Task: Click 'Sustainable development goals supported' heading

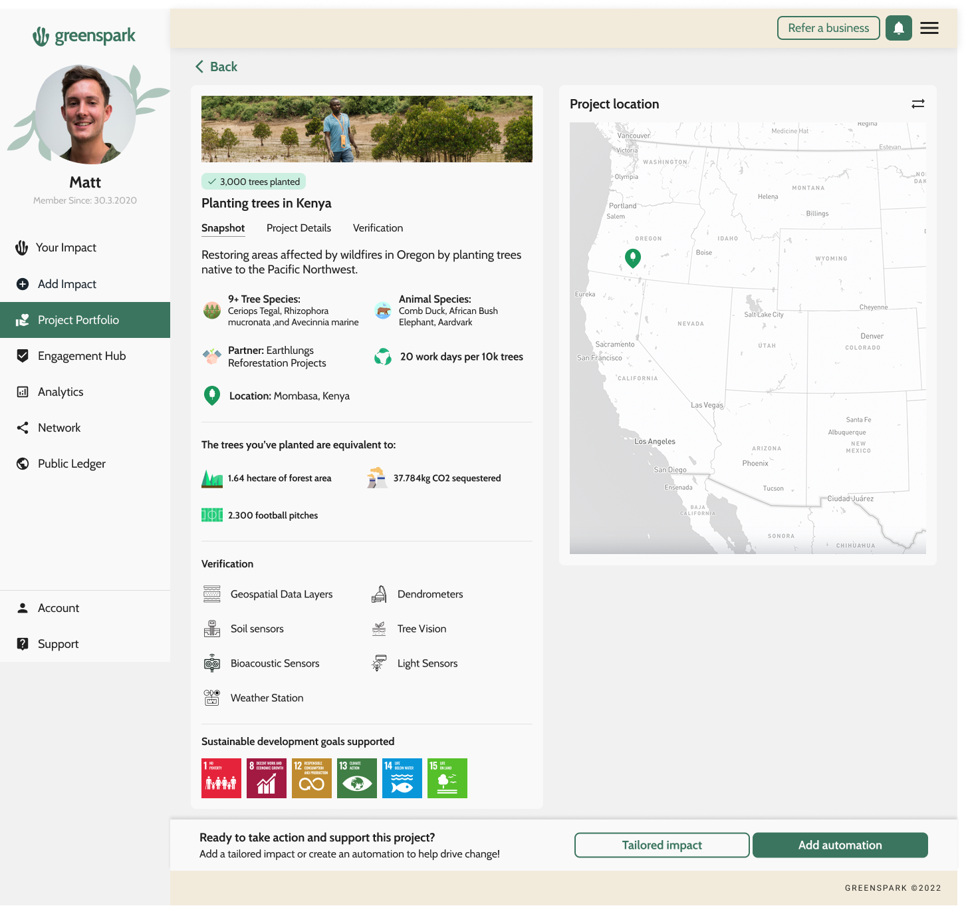Action: click(298, 742)
